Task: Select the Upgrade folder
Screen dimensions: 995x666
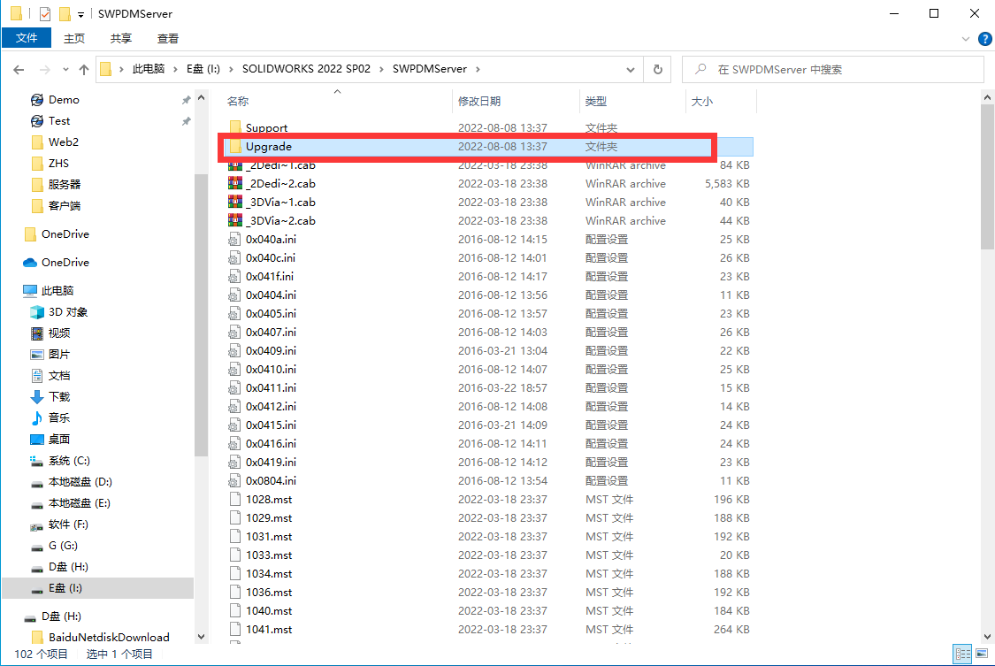Action: click(487, 147)
